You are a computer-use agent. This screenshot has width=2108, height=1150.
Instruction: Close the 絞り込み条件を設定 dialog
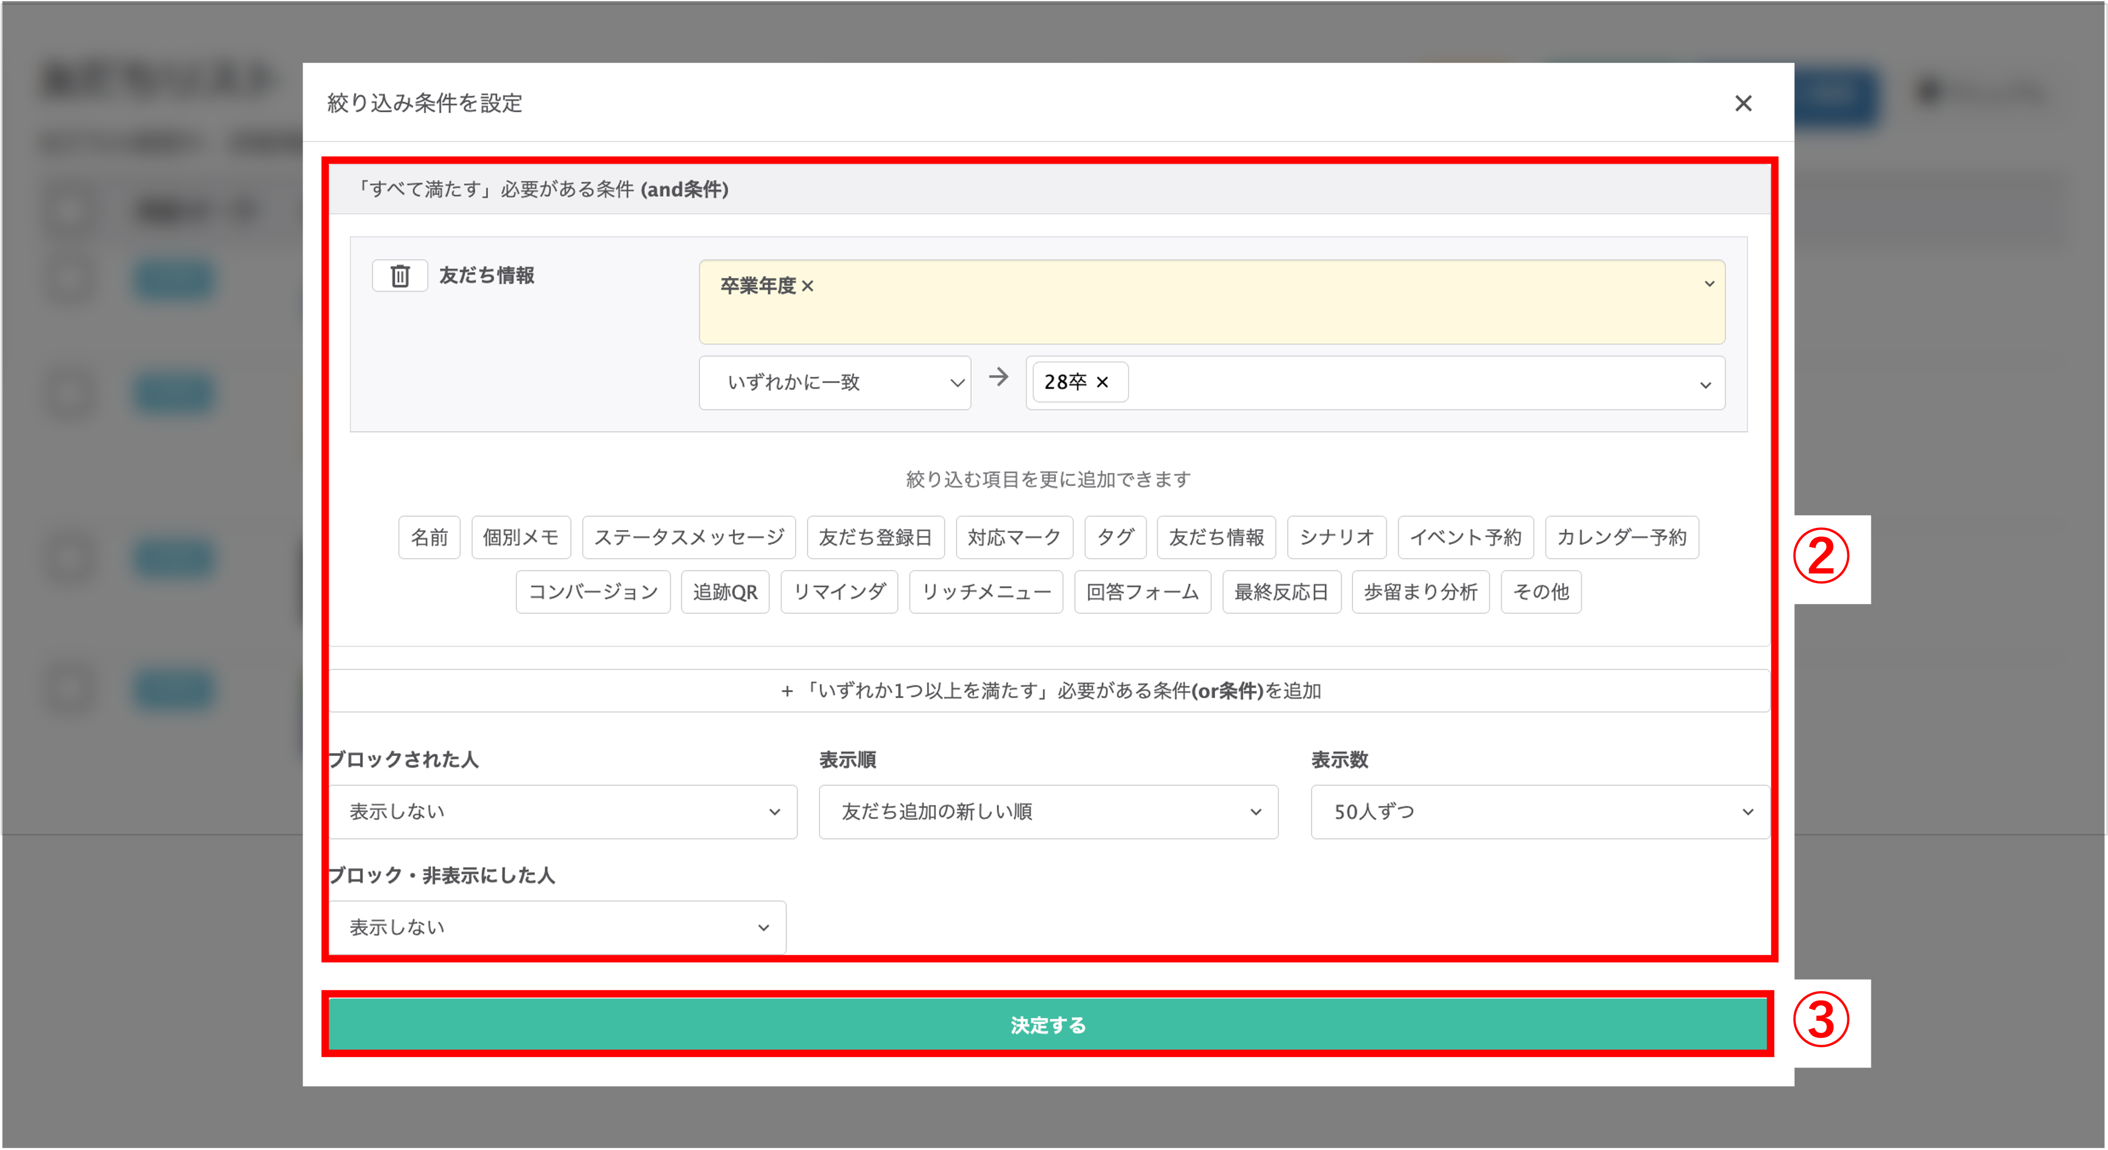coord(1743,103)
